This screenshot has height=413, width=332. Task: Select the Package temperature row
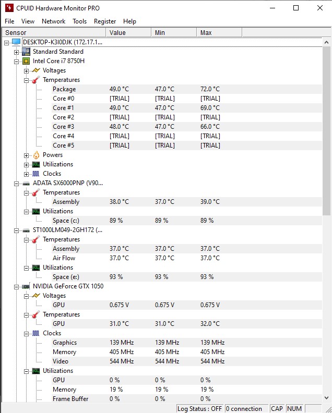[64, 89]
